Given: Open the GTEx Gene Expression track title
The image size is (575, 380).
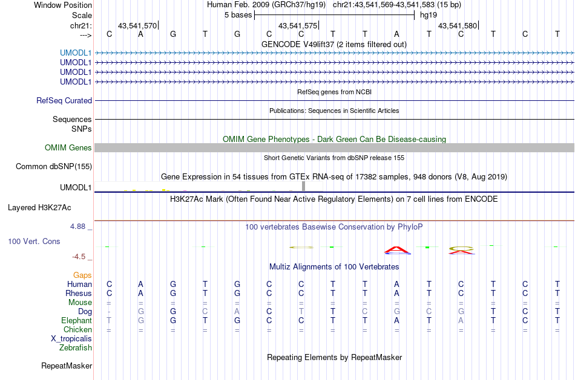Looking at the screenshot, I should [x=334, y=177].
